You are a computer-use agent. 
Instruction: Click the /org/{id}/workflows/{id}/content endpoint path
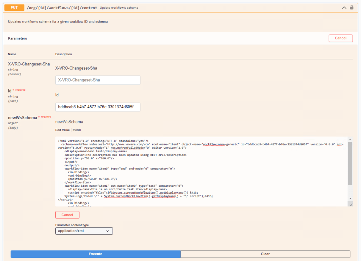pyautogui.click(x=62, y=7)
